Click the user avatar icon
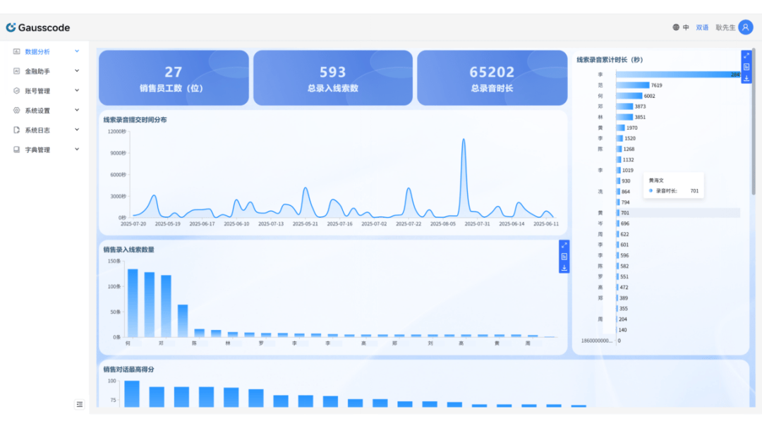 pyautogui.click(x=745, y=27)
